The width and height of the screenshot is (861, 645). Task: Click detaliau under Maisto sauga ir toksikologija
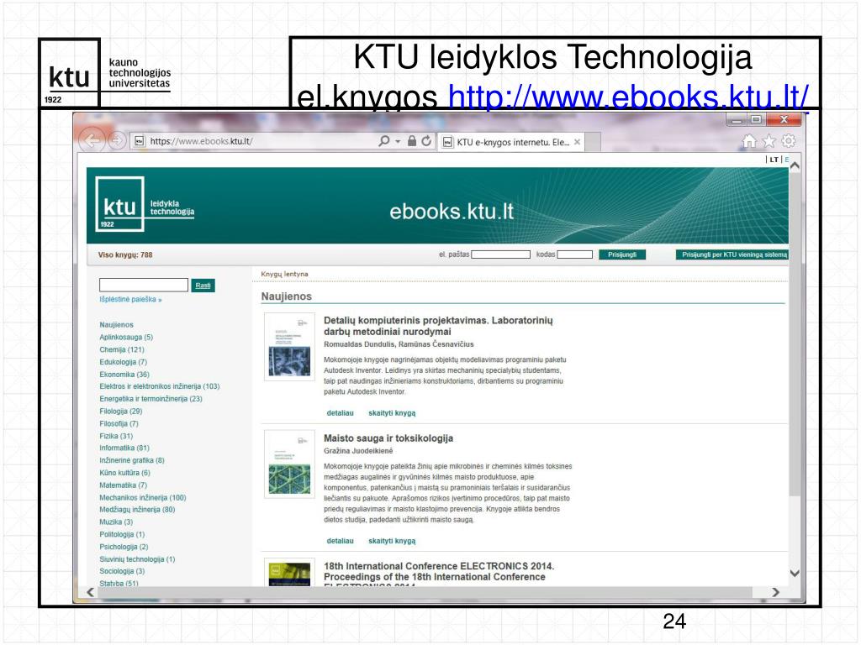(x=340, y=541)
